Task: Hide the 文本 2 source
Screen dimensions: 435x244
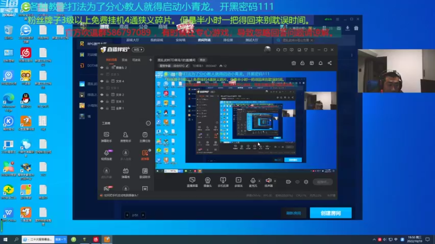Action: coord(102,94)
